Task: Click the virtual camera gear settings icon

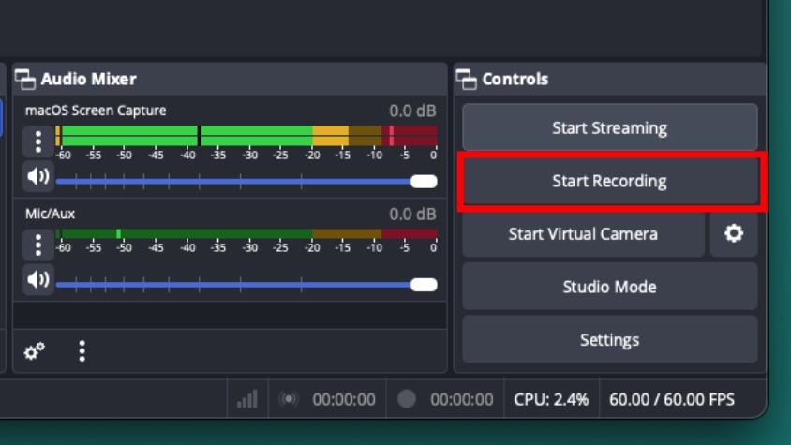Action: tap(734, 233)
